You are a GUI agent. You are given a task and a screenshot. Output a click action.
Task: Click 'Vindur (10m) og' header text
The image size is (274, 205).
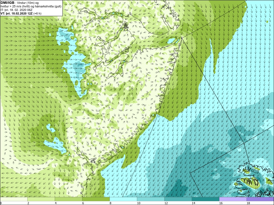[28, 3]
